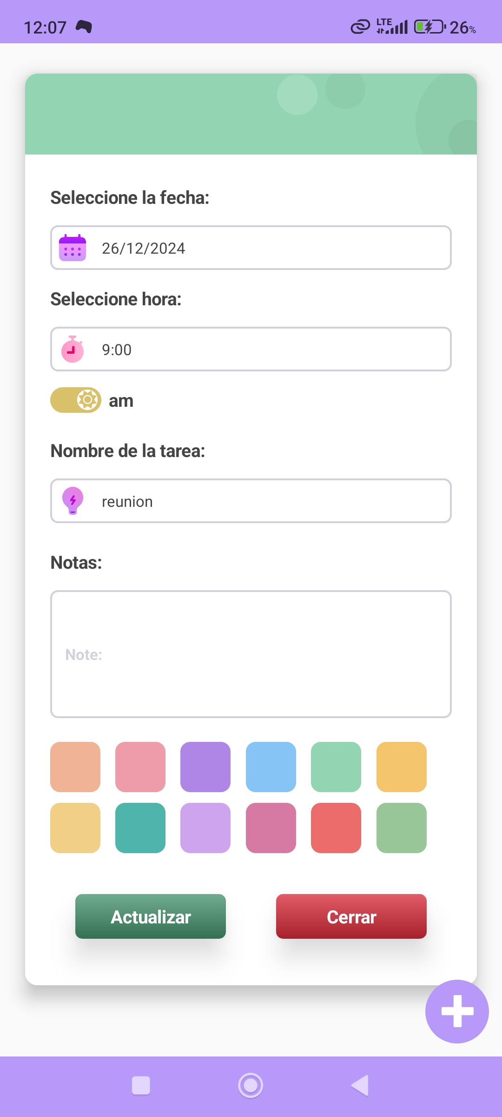502x1117 pixels.
Task: Click the calendar icon in the date field
Action: pyautogui.click(x=73, y=248)
